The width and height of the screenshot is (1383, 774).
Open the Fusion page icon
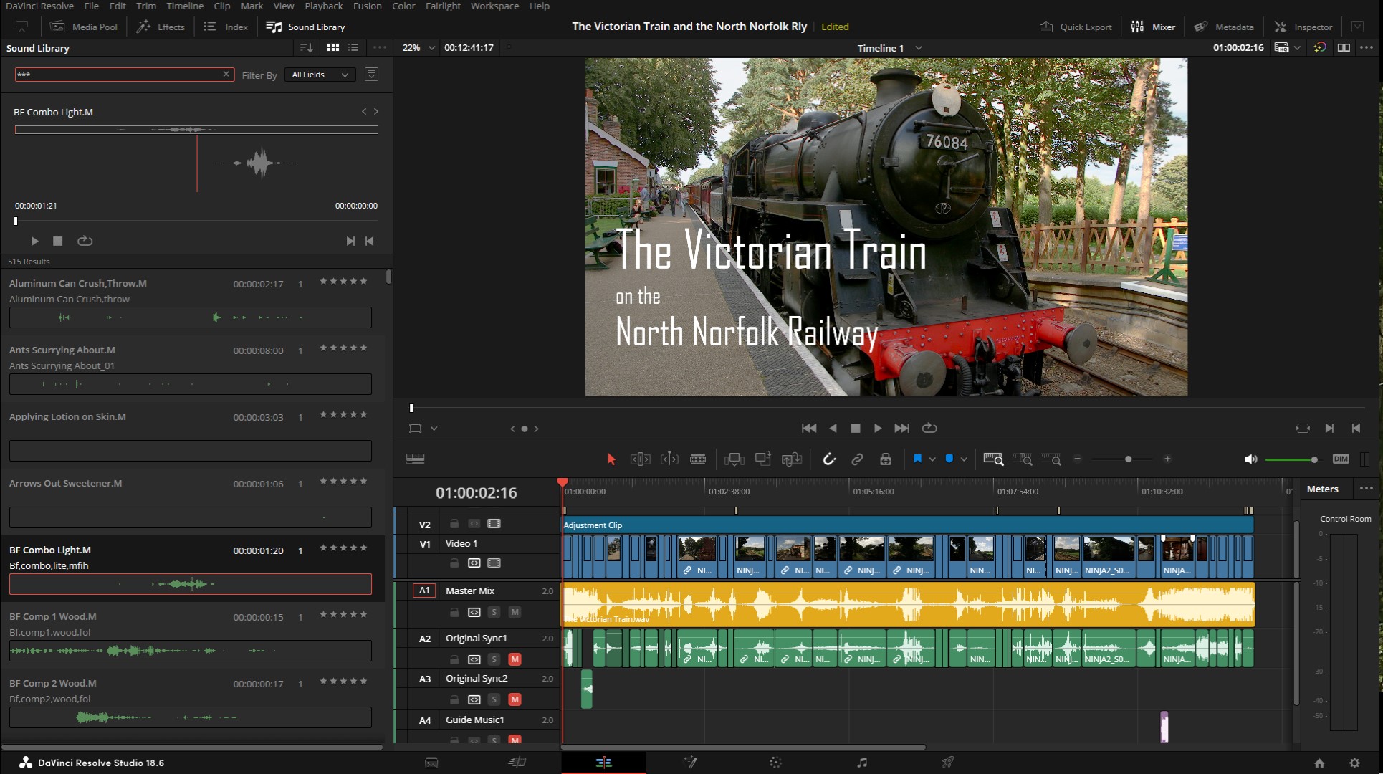(x=690, y=763)
